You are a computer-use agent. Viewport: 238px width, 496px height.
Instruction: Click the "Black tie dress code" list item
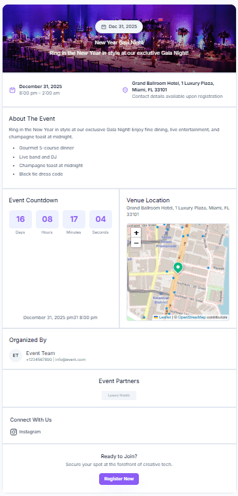[41, 174]
